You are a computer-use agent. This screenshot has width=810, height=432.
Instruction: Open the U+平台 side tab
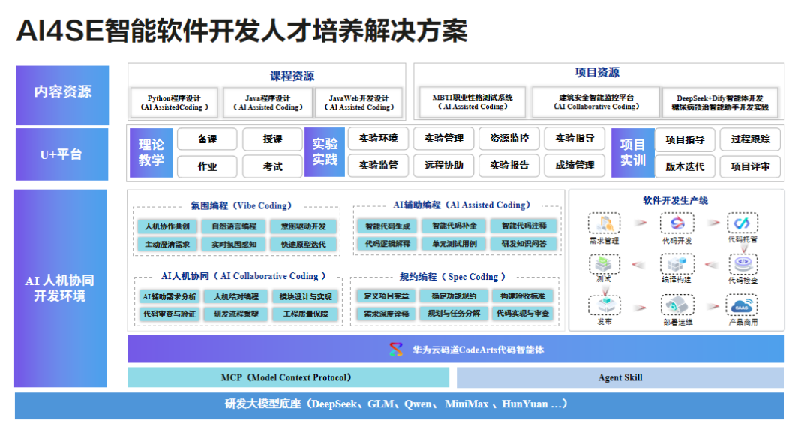coord(62,154)
